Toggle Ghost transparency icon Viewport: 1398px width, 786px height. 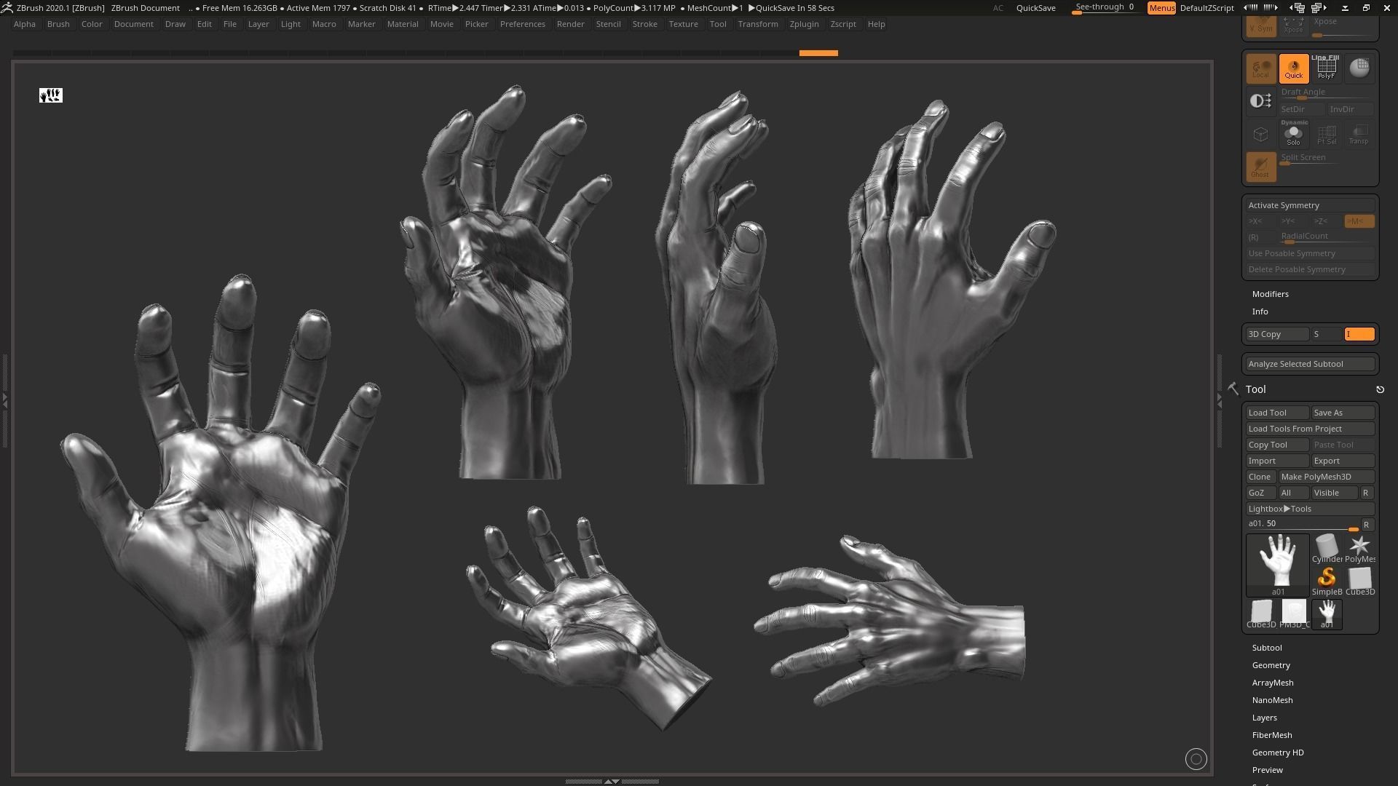(1260, 167)
